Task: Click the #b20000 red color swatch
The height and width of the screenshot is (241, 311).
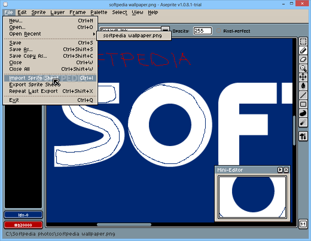Action: (x=23, y=225)
